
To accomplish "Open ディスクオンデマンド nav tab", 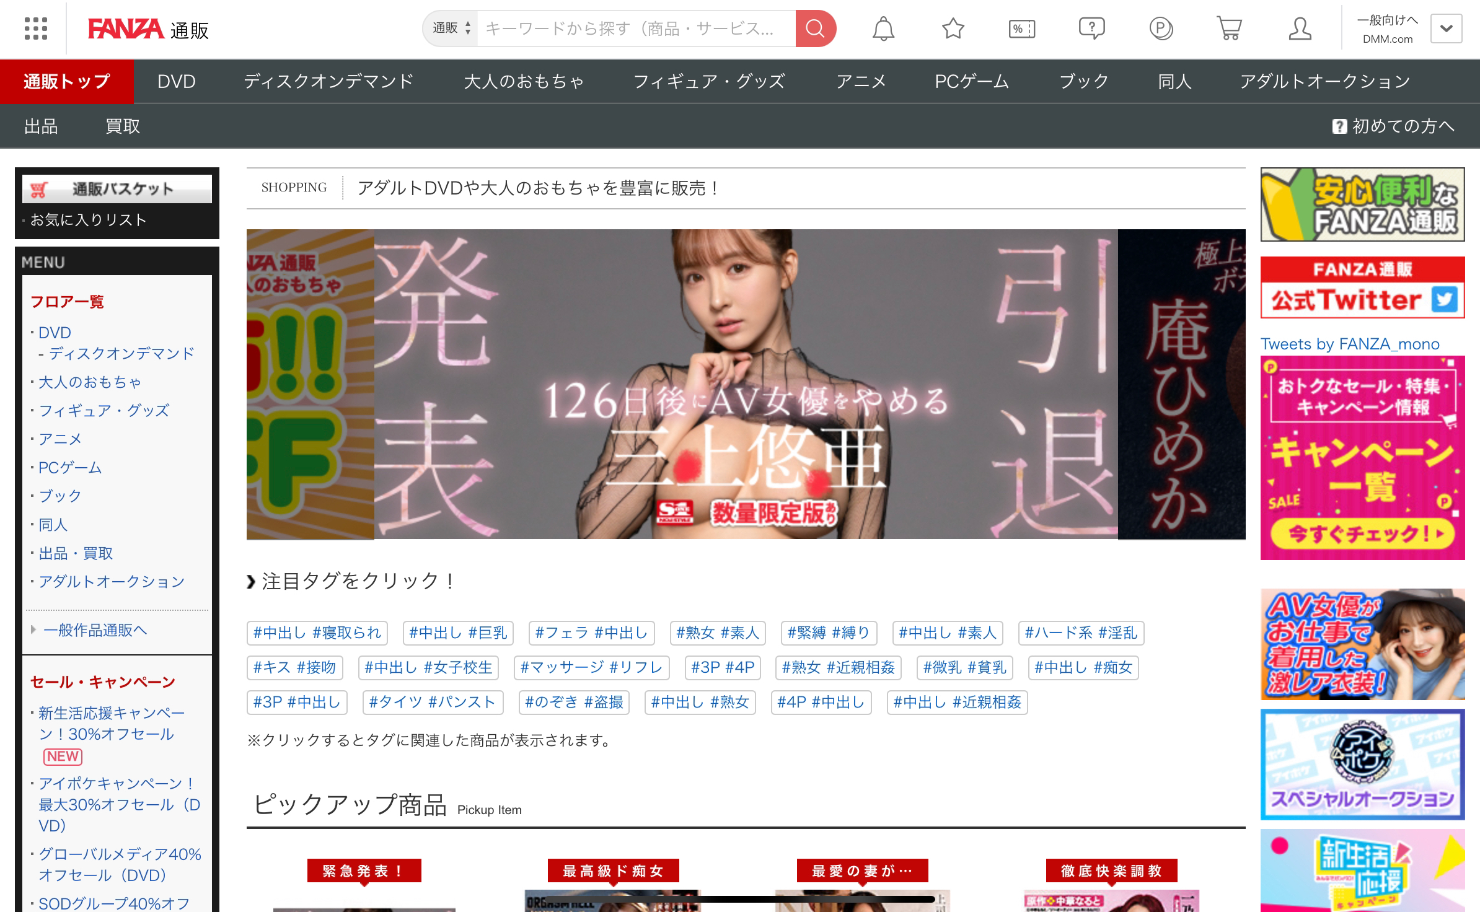I will [328, 81].
